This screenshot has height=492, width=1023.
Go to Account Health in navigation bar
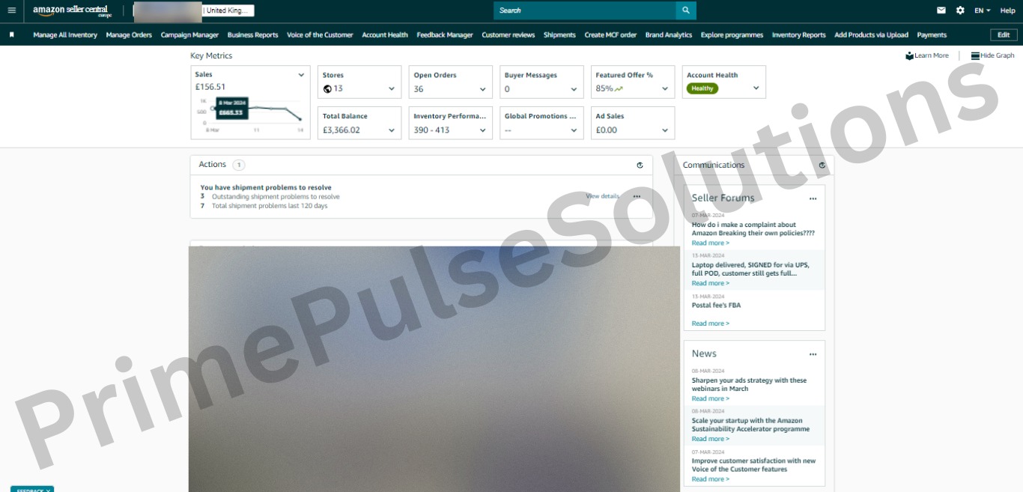pyautogui.click(x=385, y=34)
